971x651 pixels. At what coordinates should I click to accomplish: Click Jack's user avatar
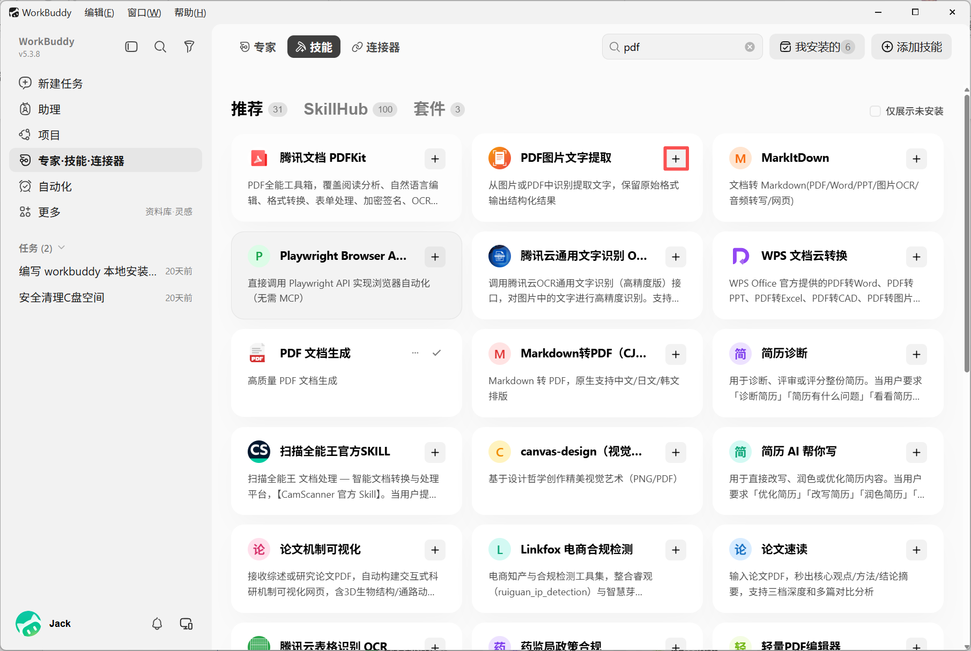click(x=28, y=624)
